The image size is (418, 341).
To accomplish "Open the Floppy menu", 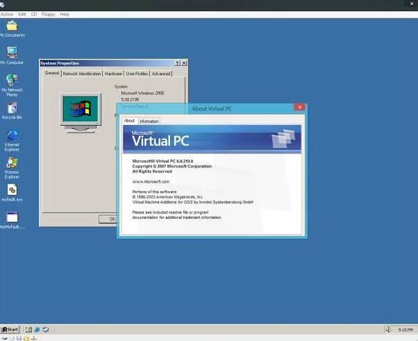I will pos(48,14).
